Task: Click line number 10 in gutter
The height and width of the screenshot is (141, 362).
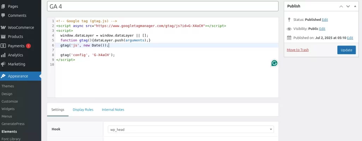Action: pyautogui.click(x=52, y=65)
